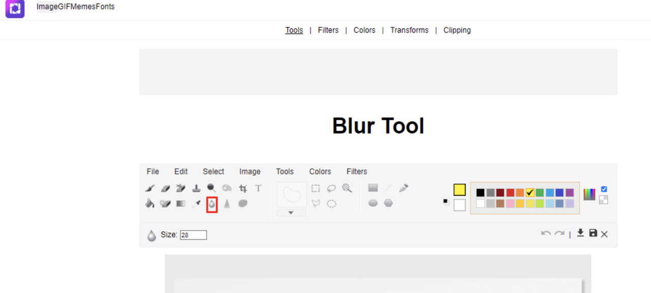Click the transparent checkerboard color icon
Image resolution: width=651 pixels, height=293 pixels.
(604, 200)
